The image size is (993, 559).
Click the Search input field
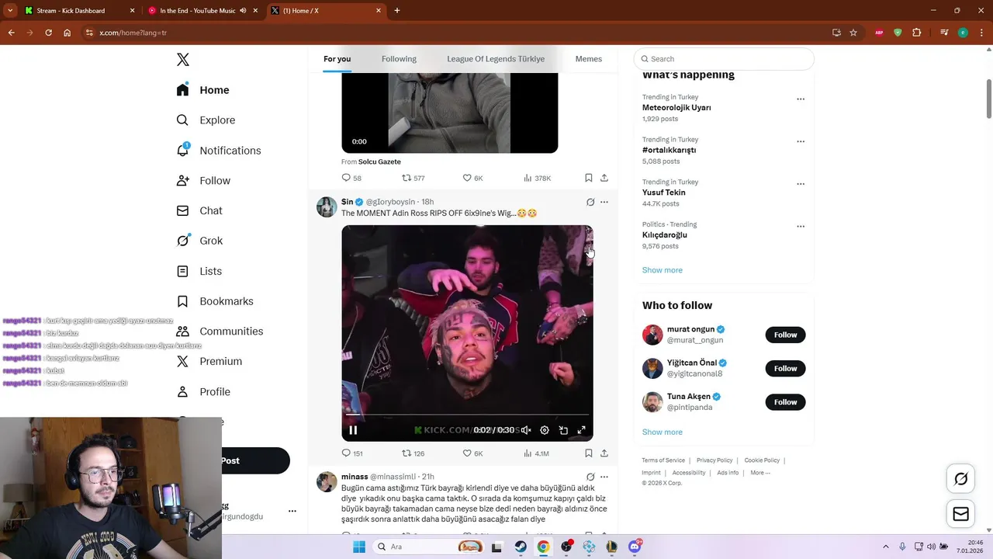[724, 59]
